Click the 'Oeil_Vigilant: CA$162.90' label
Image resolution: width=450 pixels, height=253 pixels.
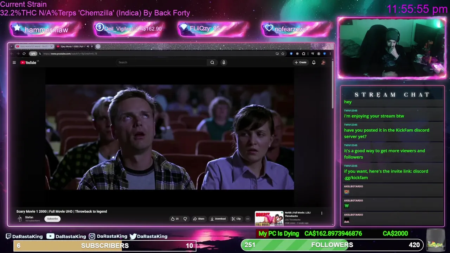click(x=133, y=29)
